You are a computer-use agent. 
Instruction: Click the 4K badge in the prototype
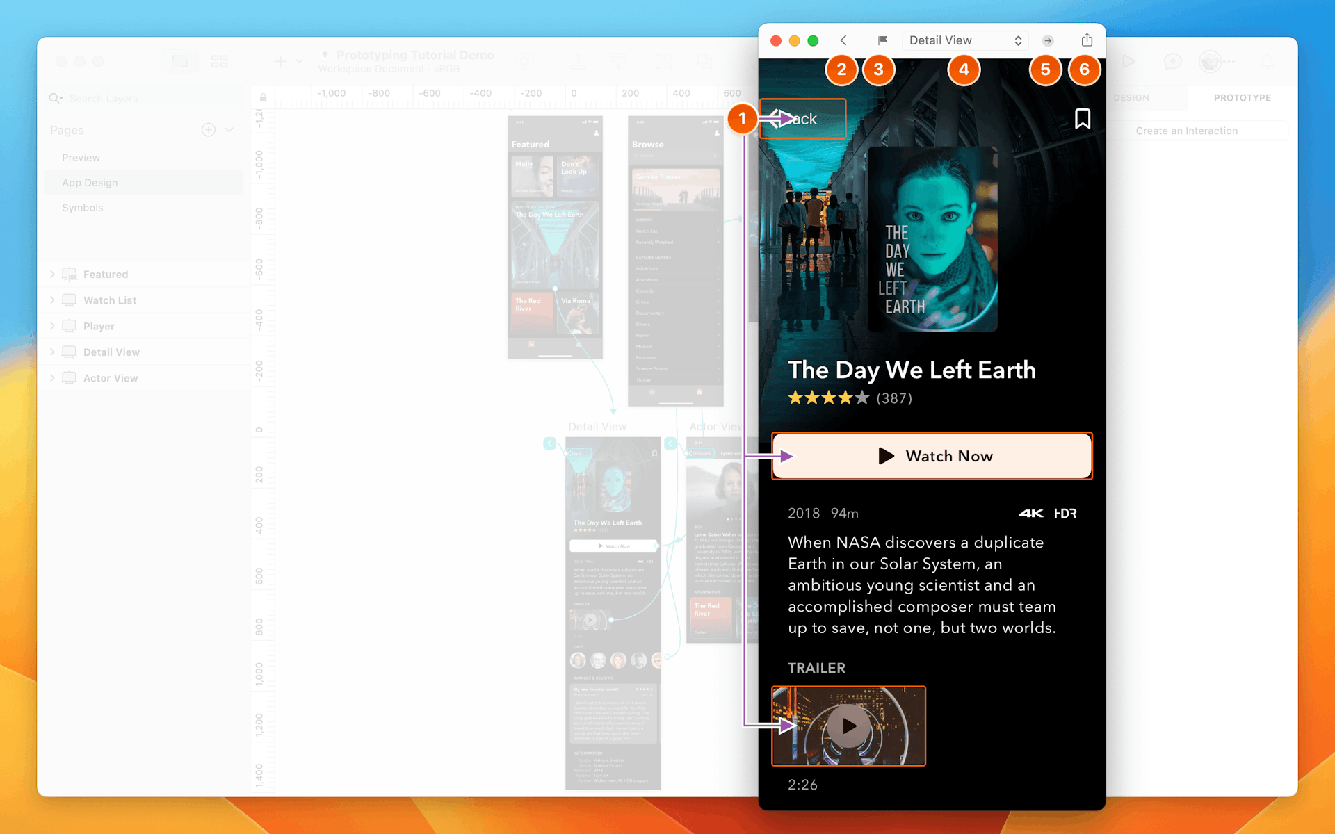click(1030, 514)
